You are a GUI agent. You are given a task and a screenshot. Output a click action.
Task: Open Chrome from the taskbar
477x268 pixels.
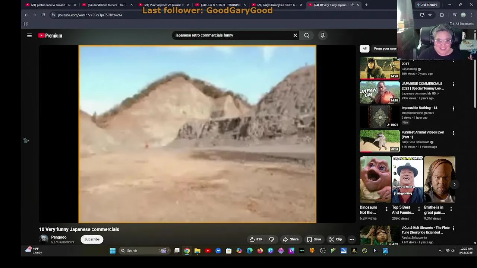point(187,251)
